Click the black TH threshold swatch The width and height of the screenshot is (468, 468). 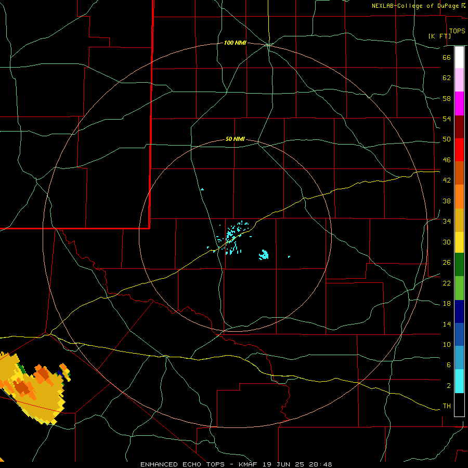459,405
